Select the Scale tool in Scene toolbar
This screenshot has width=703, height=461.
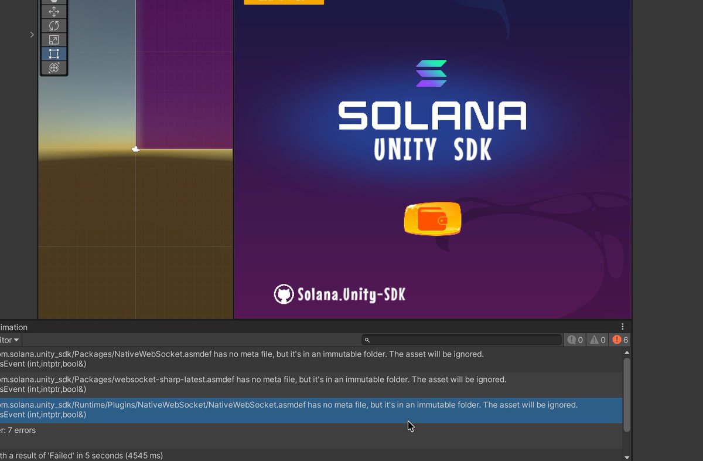click(x=54, y=40)
